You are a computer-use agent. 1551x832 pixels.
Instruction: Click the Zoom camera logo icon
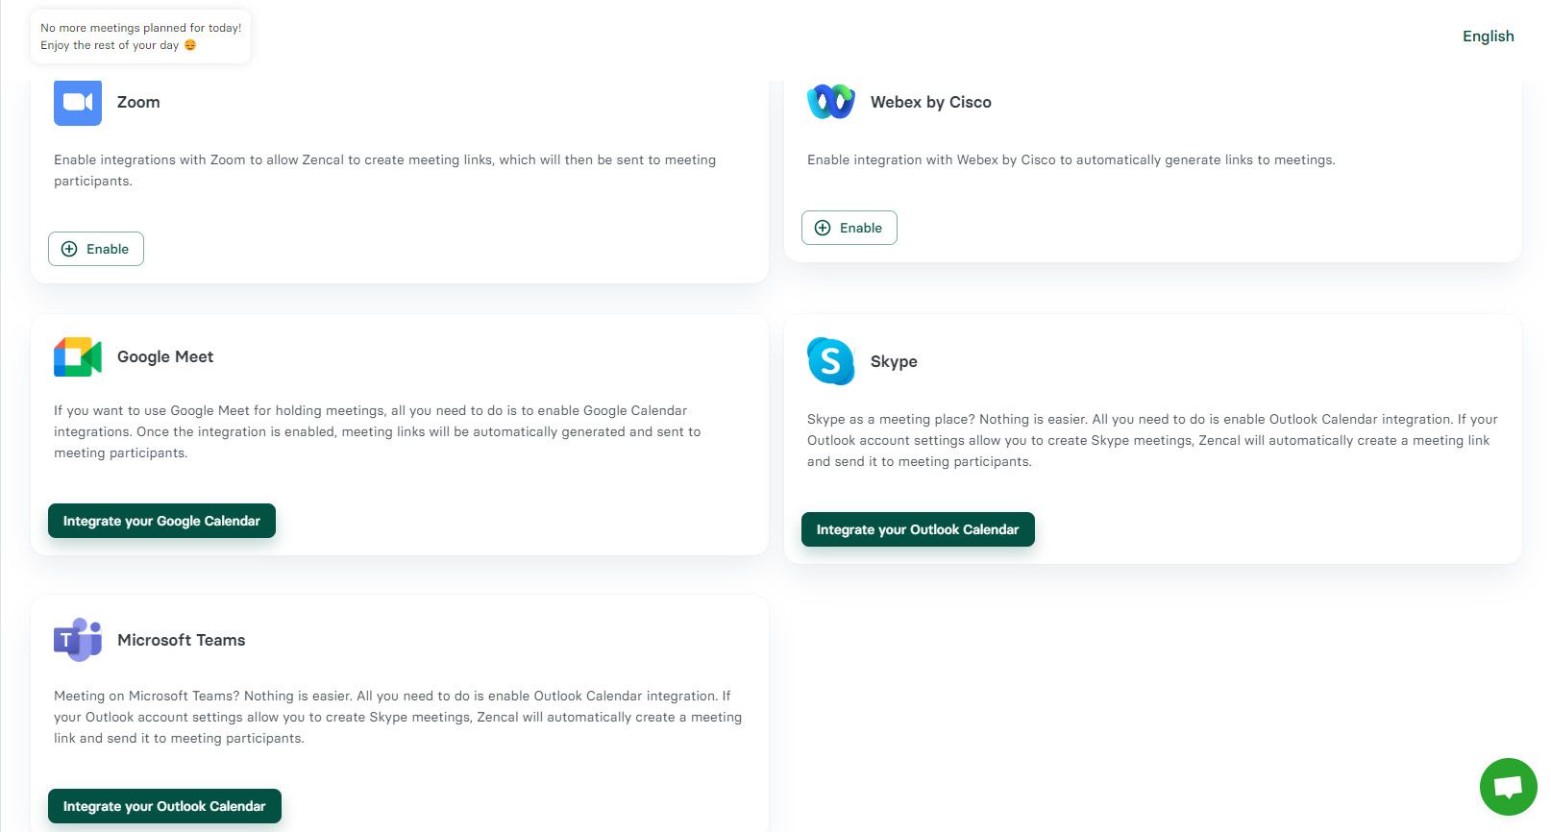point(78,102)
